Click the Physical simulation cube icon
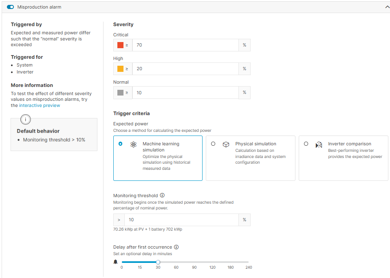Image resolution: width=390 pixels, height=278 pixels. [x=226, y=144]
